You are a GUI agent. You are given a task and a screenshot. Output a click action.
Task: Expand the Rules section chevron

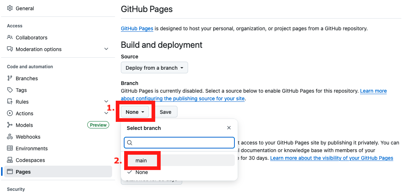(106, 102)
